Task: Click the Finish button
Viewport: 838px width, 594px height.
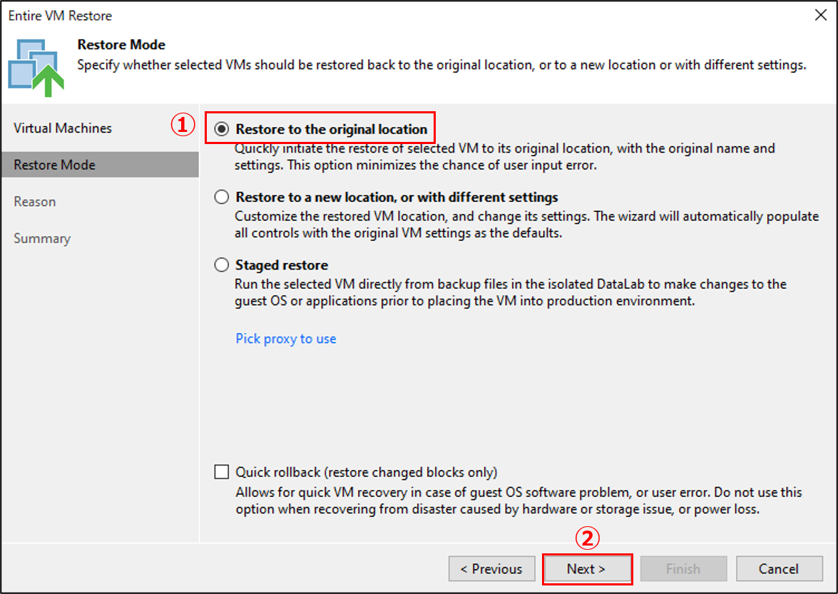Action: coord(683,569)
